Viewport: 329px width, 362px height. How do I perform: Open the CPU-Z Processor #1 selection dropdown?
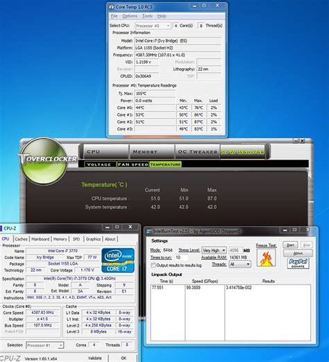pyautogui.click(x=44, y=345)
